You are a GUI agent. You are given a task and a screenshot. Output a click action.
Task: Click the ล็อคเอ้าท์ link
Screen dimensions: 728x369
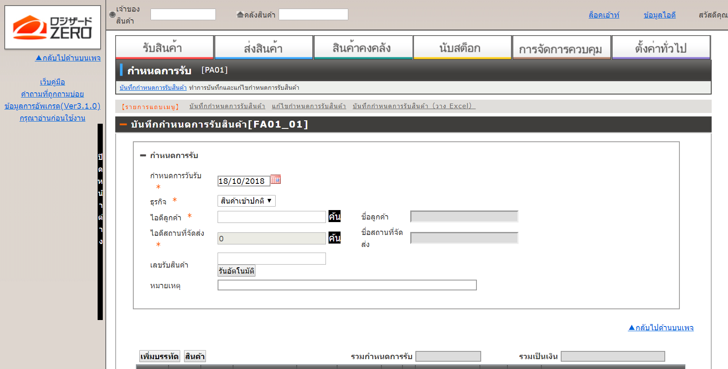(604, 15)
